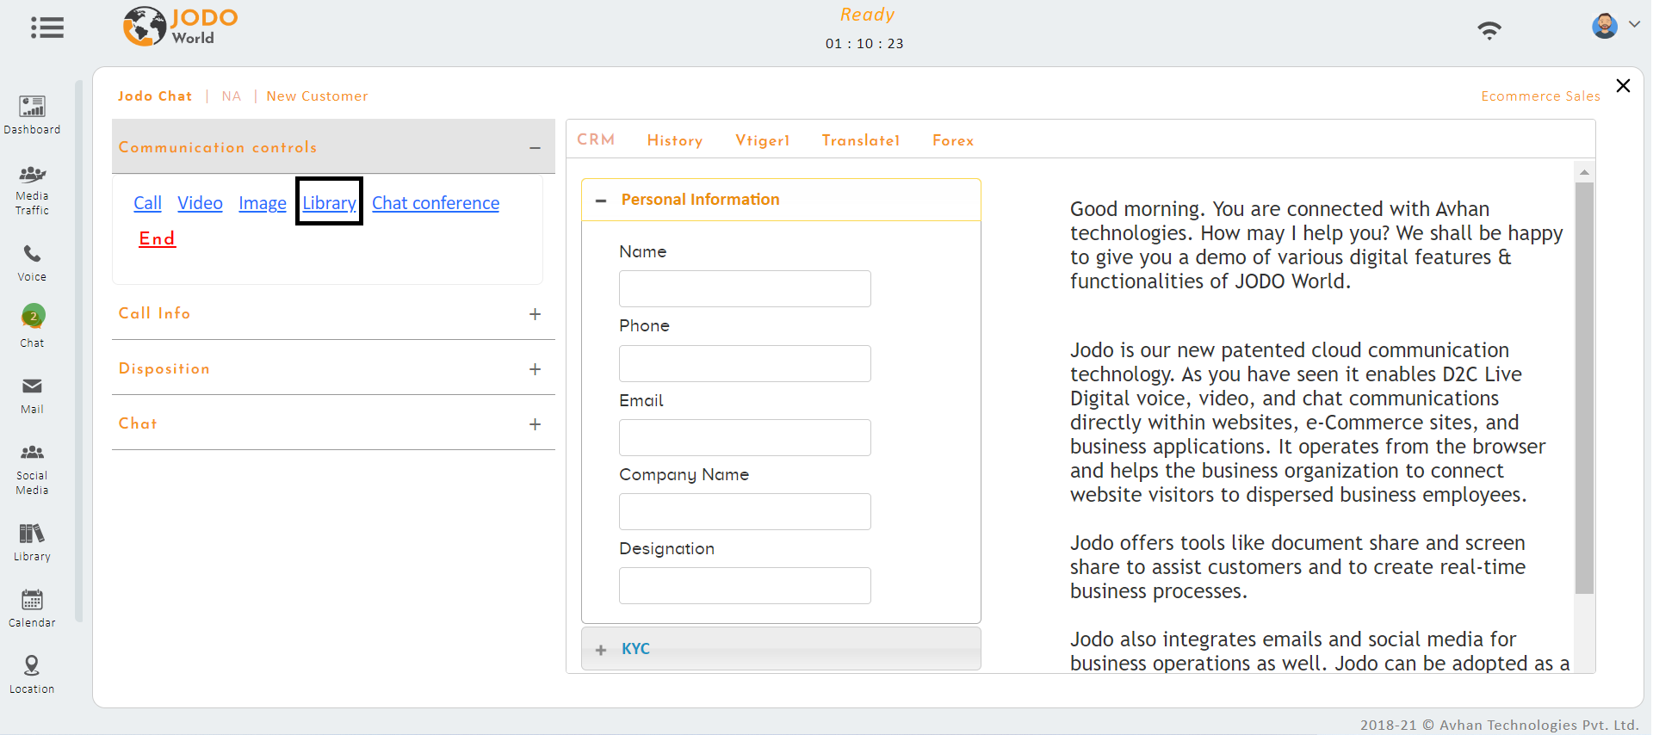Screen dimensions: 1653x735
Task: Click the Jodo Chat title
Action: (x=155, y=96)
